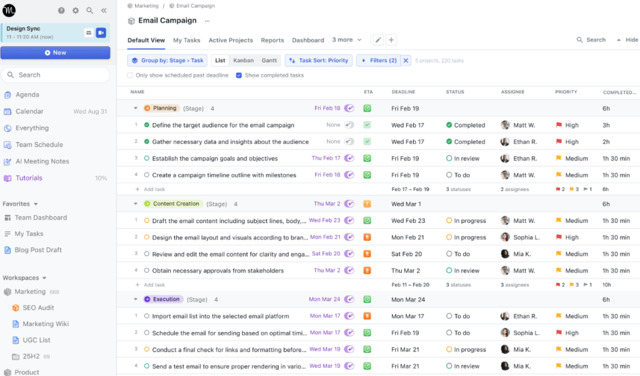Open AI Meeting Notes in sidebar
The height and width of the screenshot is (376, 640).
click(42, 161)
